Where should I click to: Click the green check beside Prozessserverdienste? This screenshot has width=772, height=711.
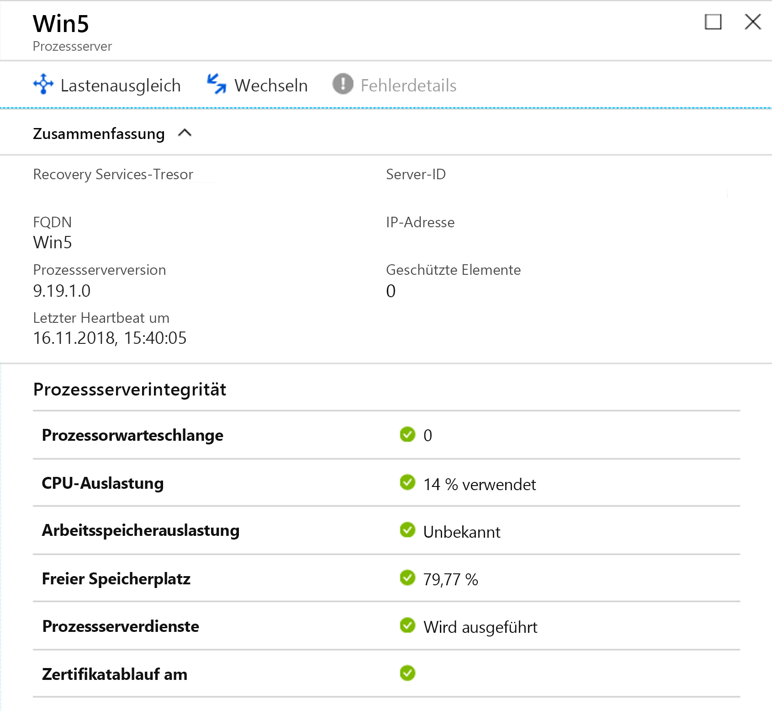(407, 625)
